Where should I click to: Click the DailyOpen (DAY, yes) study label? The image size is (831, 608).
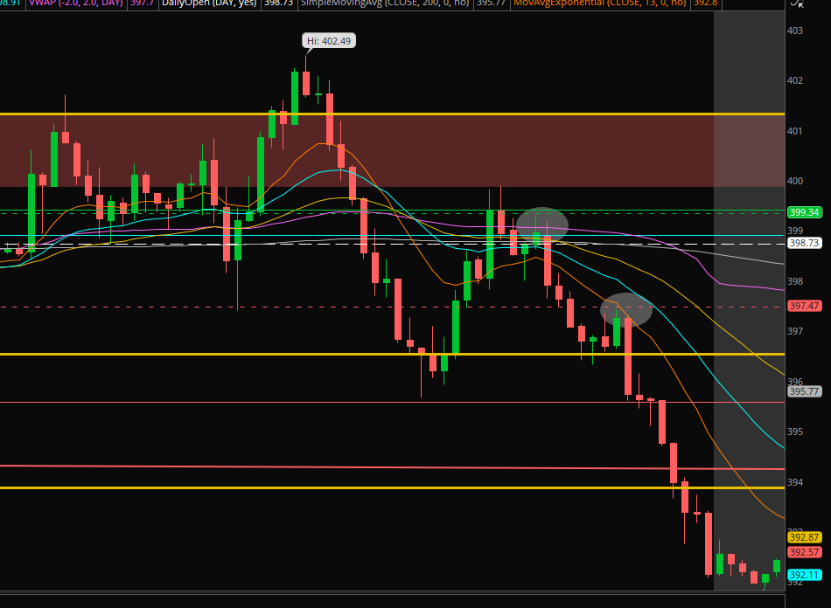pyautogui.click(x=209, y=3)
